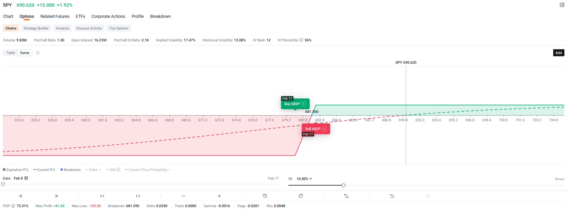Screen dimensions: 568x210
Task: Click the Buy 680P quantity box
Action: [304, 104]
